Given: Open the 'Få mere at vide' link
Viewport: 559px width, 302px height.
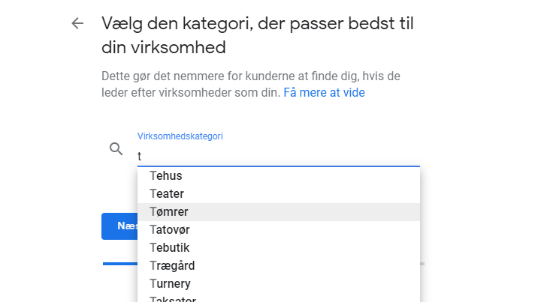Looking at the screenshot, I should click(x=324, y=92).
